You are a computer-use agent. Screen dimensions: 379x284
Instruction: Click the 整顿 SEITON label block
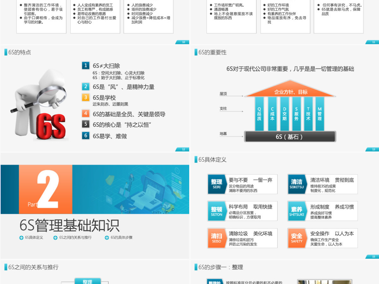coord(217,211)
